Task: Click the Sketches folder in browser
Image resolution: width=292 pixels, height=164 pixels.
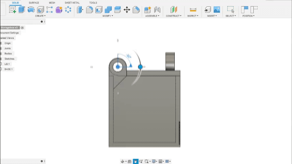Action: pos(9,59)
